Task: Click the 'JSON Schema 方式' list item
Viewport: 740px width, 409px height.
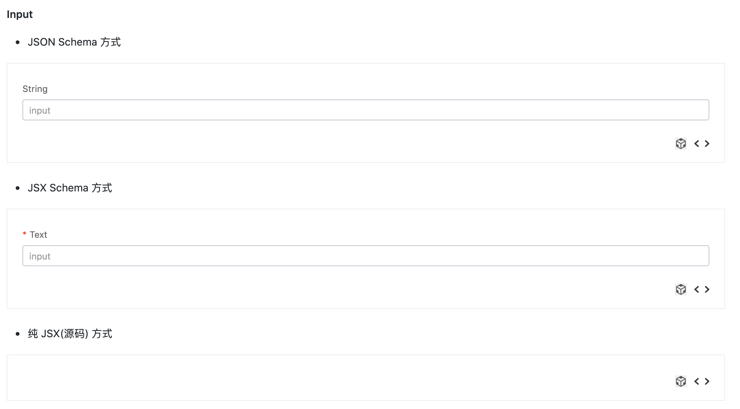Action: coord(74,42)
